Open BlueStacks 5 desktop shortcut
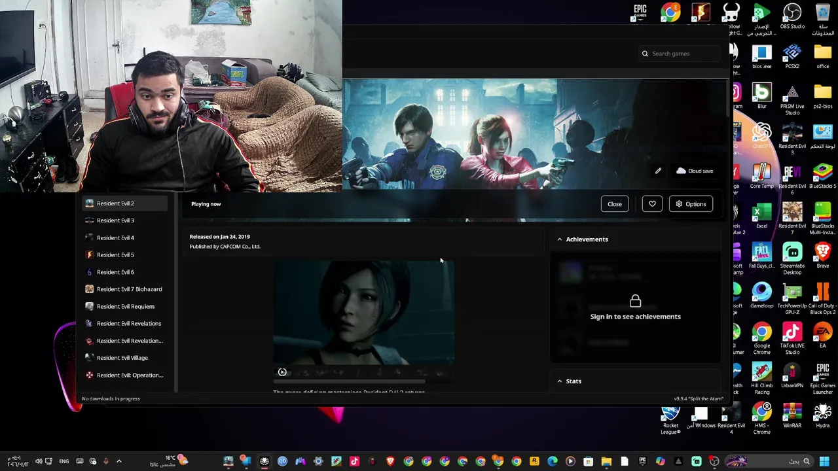The image size is (838, 471). coord(823,177)
